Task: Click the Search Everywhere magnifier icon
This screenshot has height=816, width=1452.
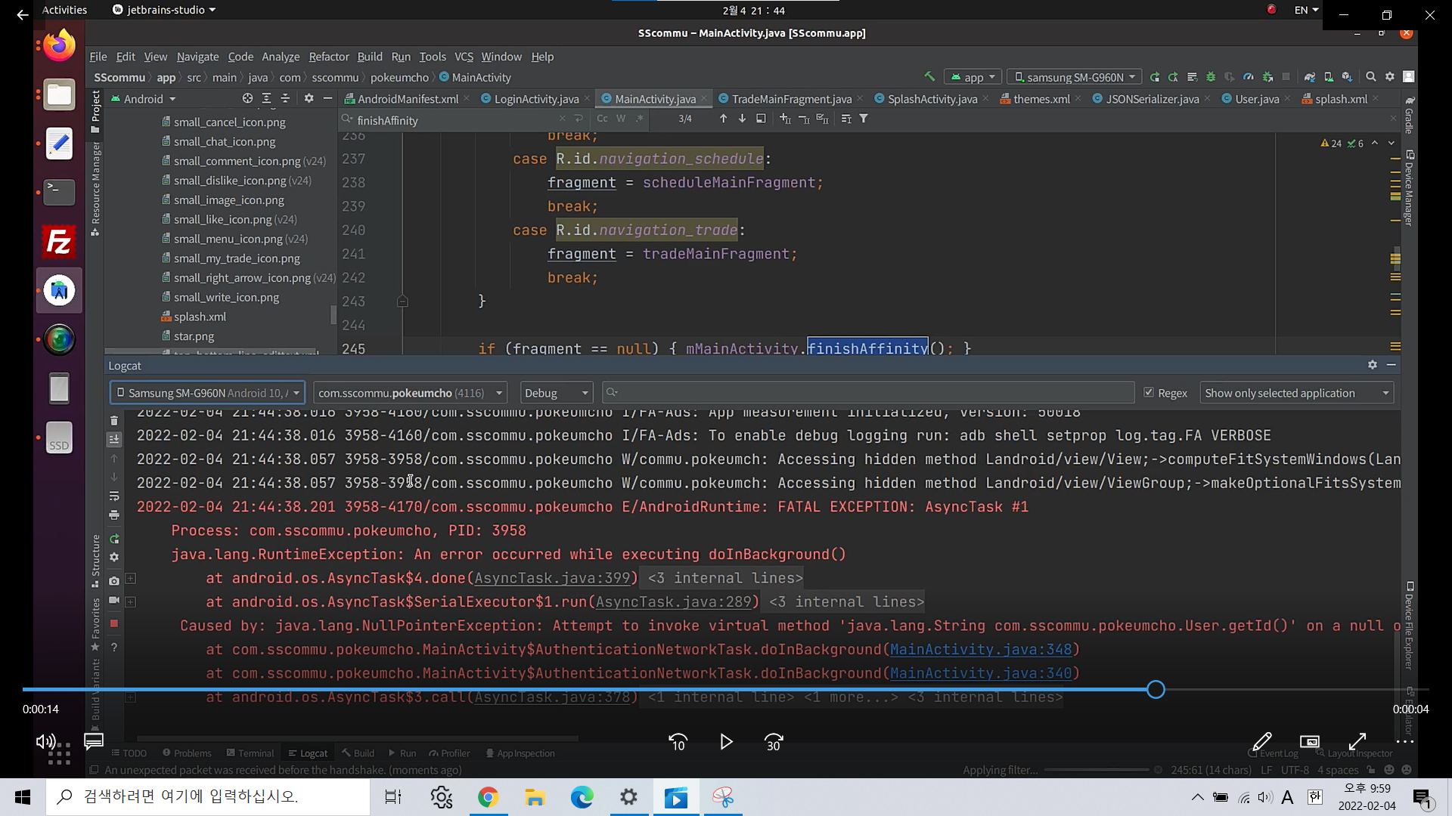Action: click(1370, 77)
